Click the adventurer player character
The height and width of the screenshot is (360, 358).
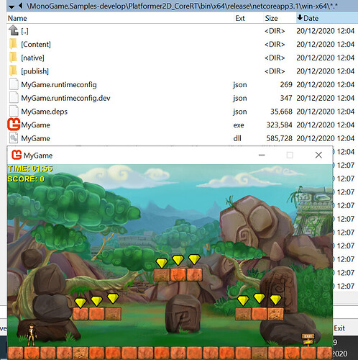tap(32, 335)
